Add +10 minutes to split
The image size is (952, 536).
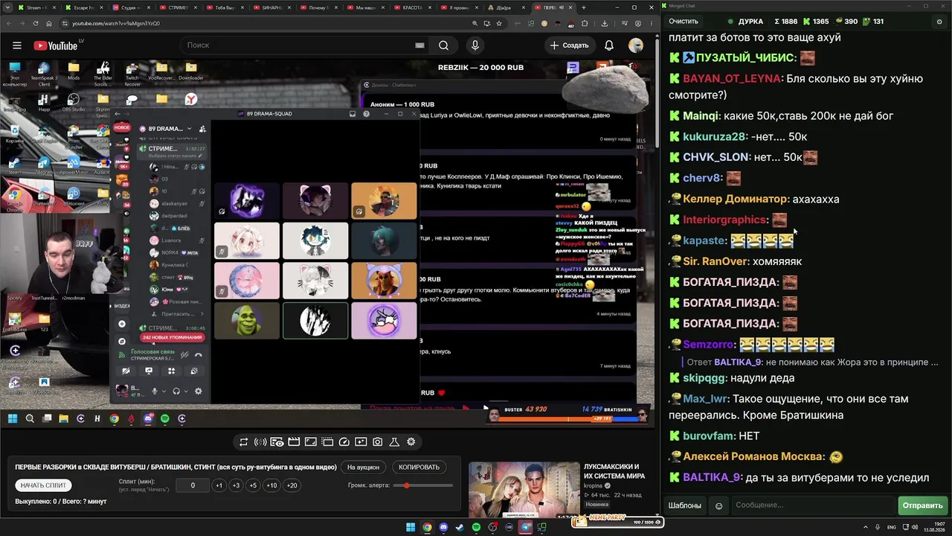271,485
